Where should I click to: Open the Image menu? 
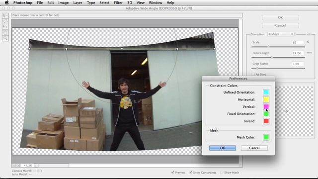(x=63, y=2)
